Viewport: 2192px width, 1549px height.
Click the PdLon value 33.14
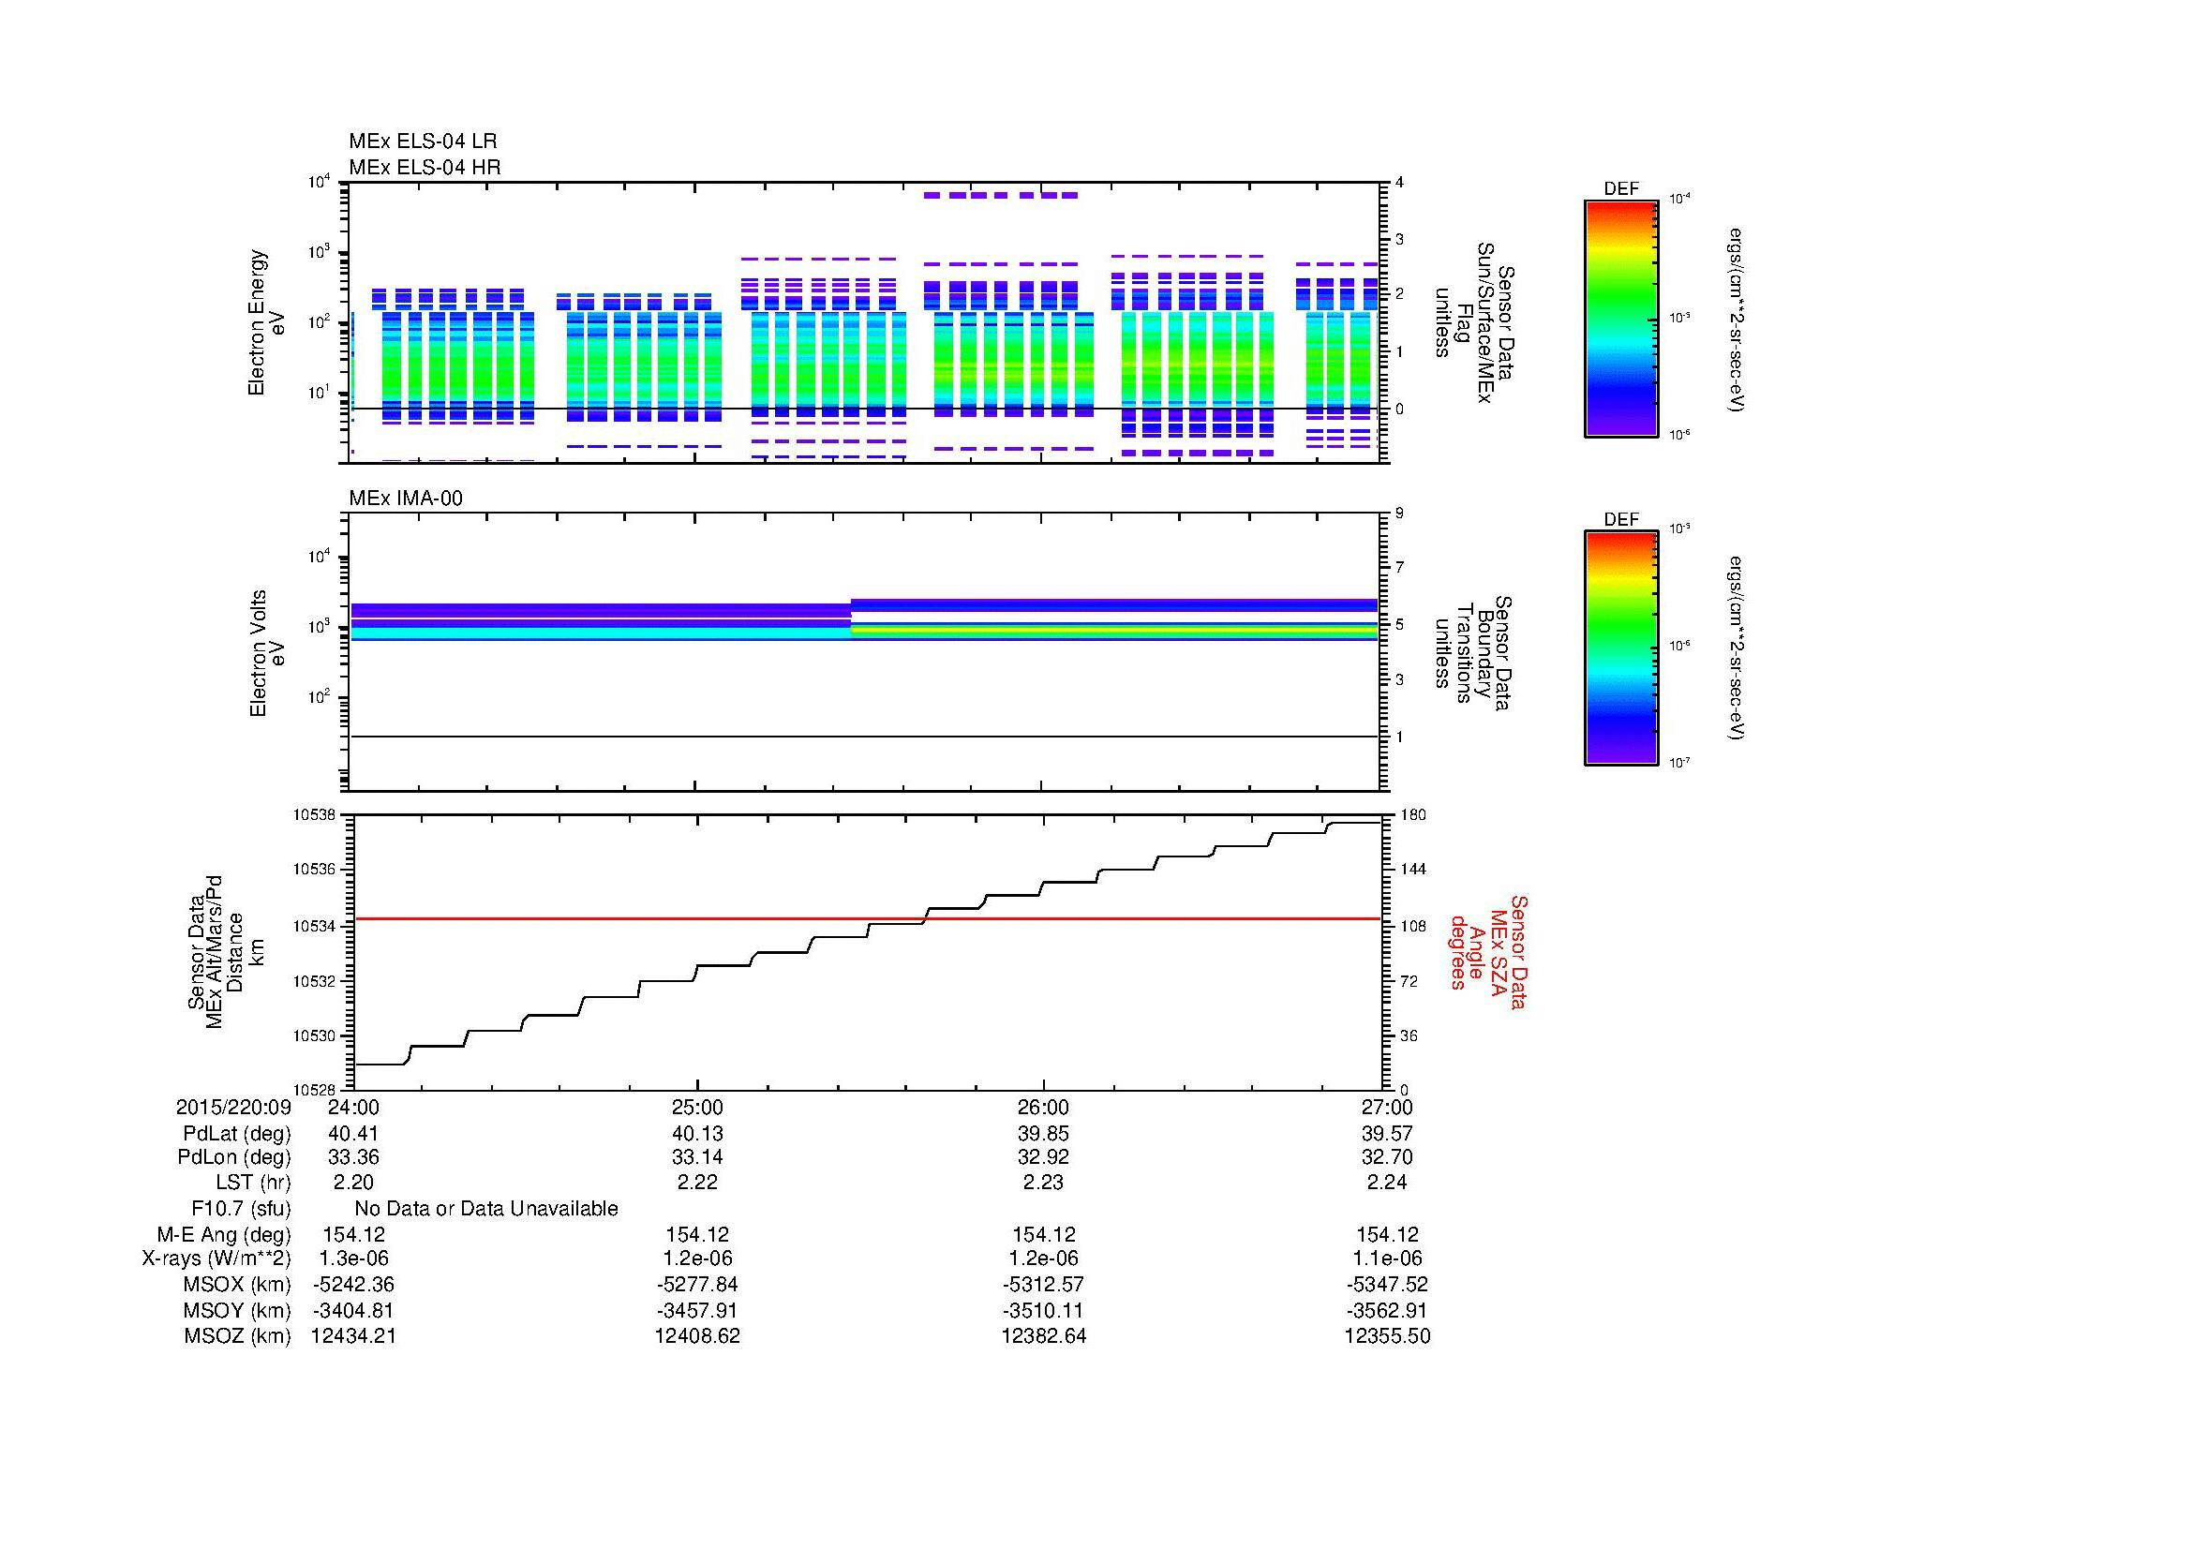pos(698,1157)
